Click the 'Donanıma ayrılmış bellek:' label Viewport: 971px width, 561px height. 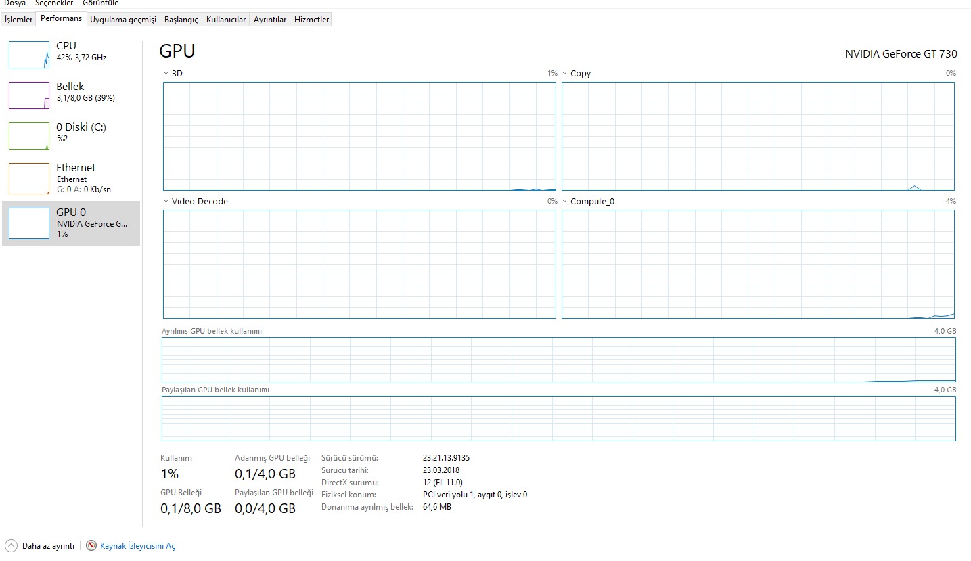[x=367, y=507]
